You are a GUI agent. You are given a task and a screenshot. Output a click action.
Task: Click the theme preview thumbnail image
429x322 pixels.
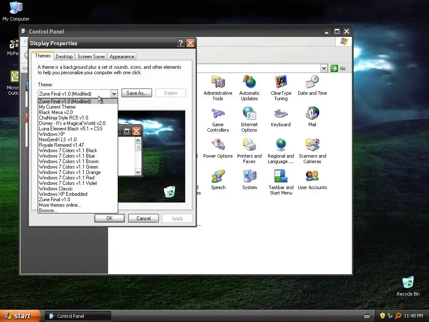[152, 156]
